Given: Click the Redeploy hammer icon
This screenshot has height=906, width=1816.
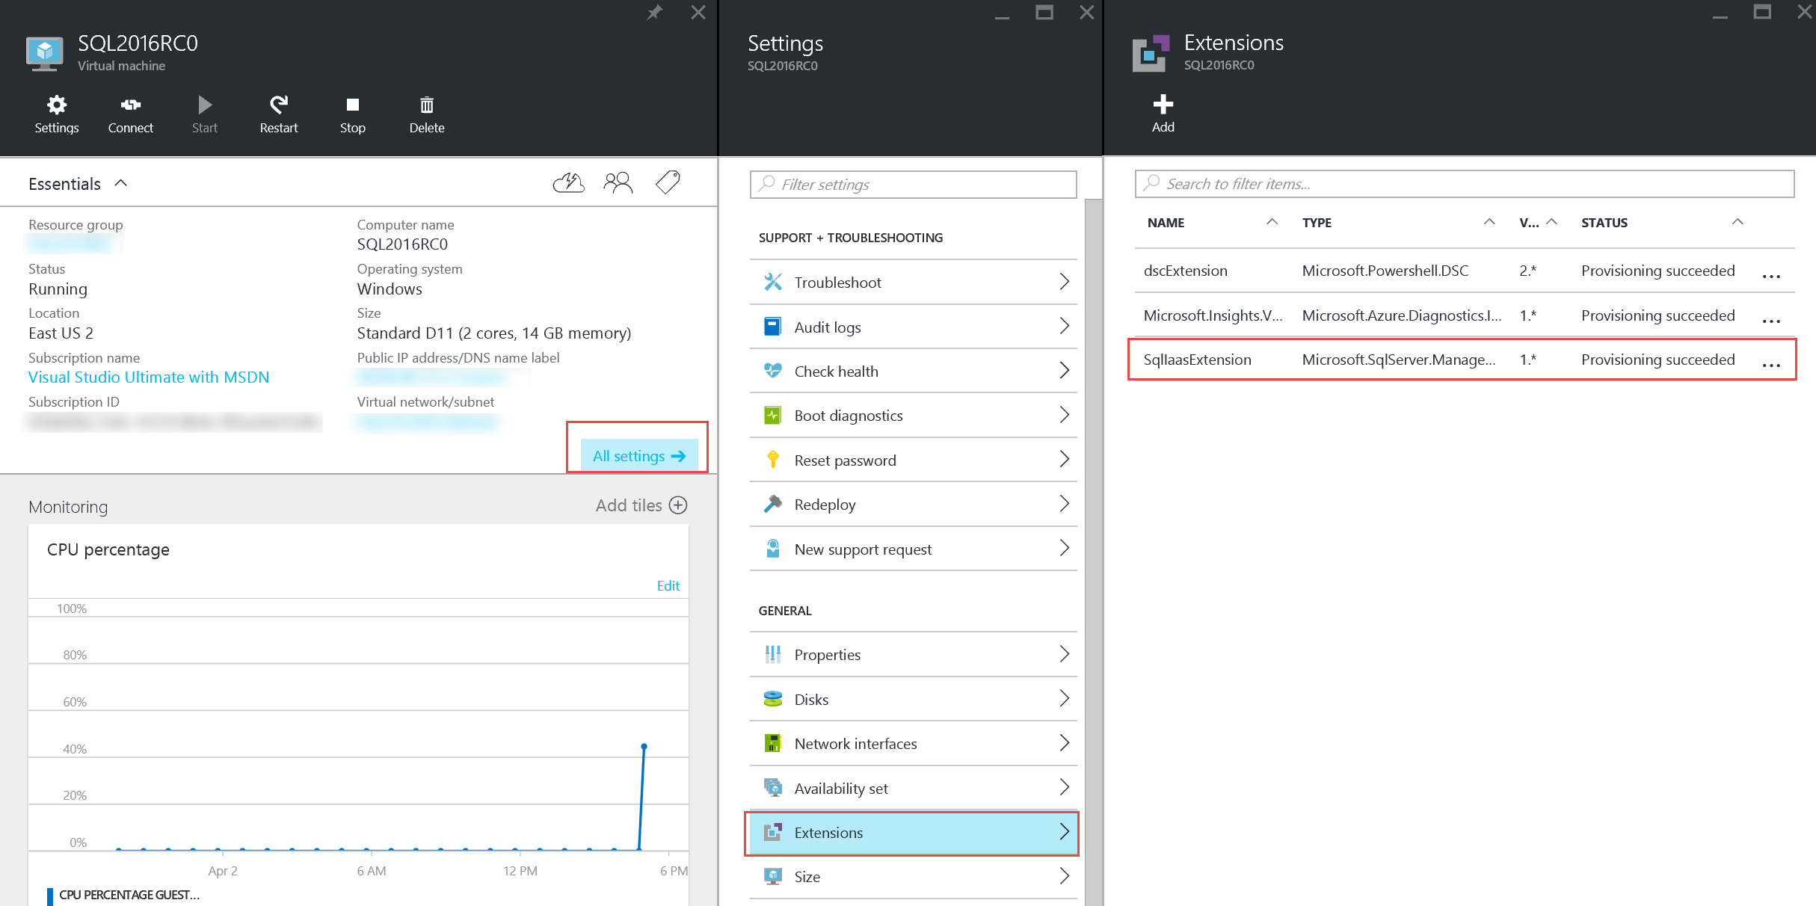Looking at the screenshot, I should click(772, 504).
